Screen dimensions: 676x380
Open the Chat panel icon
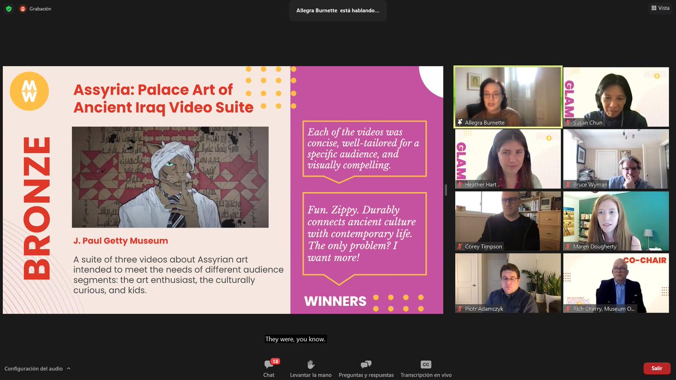(269, 365)
